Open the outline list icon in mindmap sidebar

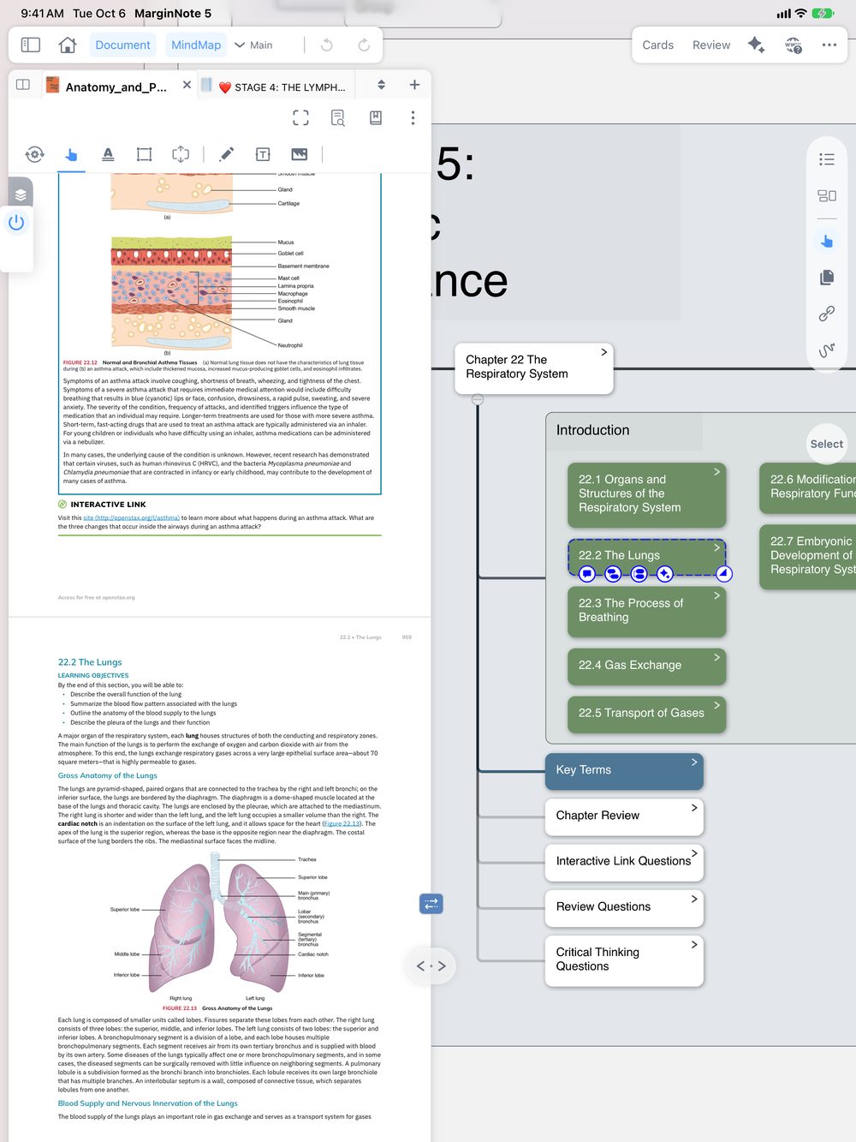827,159
